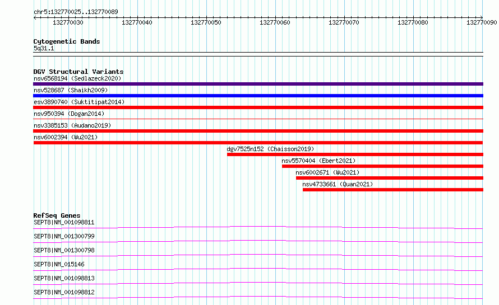Click the red bar under nsv4733661
Screen dimensions: 499x305
pos(393,190)
